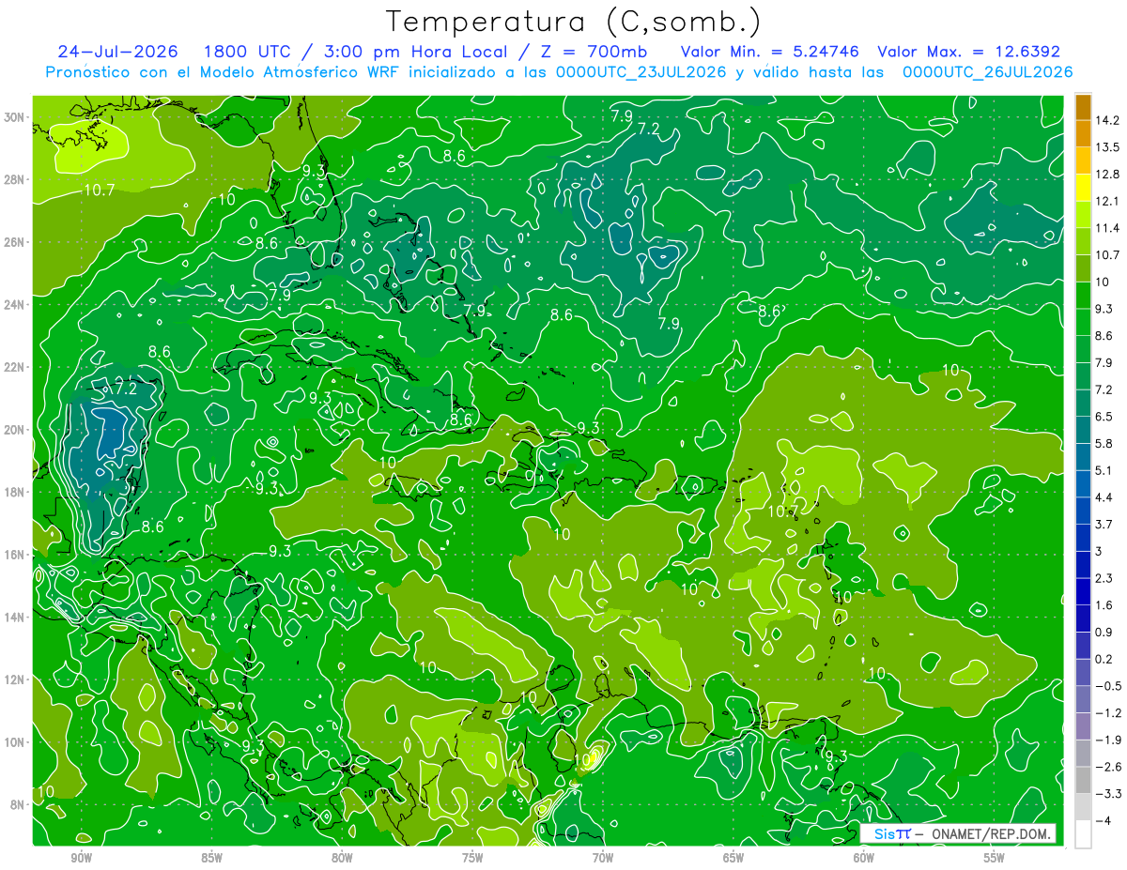Click the '85W' longitude axis label
The height and width of the screenshot is (870, 1127).
click(211, 858)
